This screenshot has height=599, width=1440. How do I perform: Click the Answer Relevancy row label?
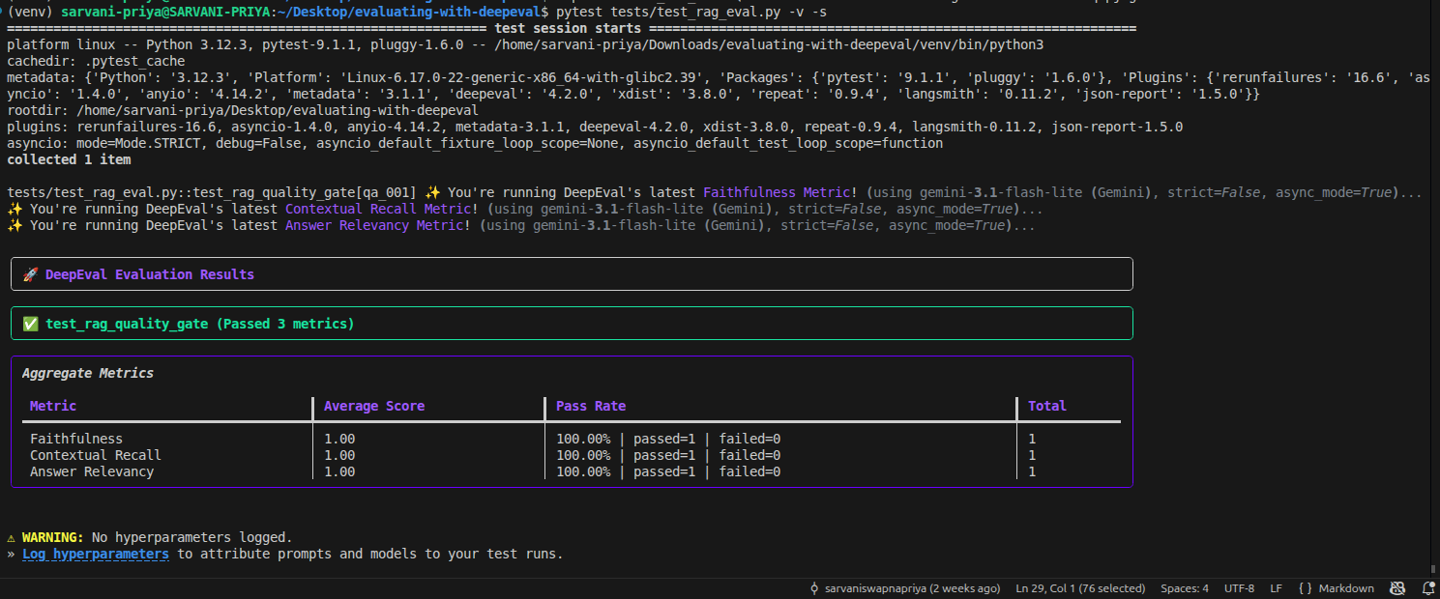92,471
